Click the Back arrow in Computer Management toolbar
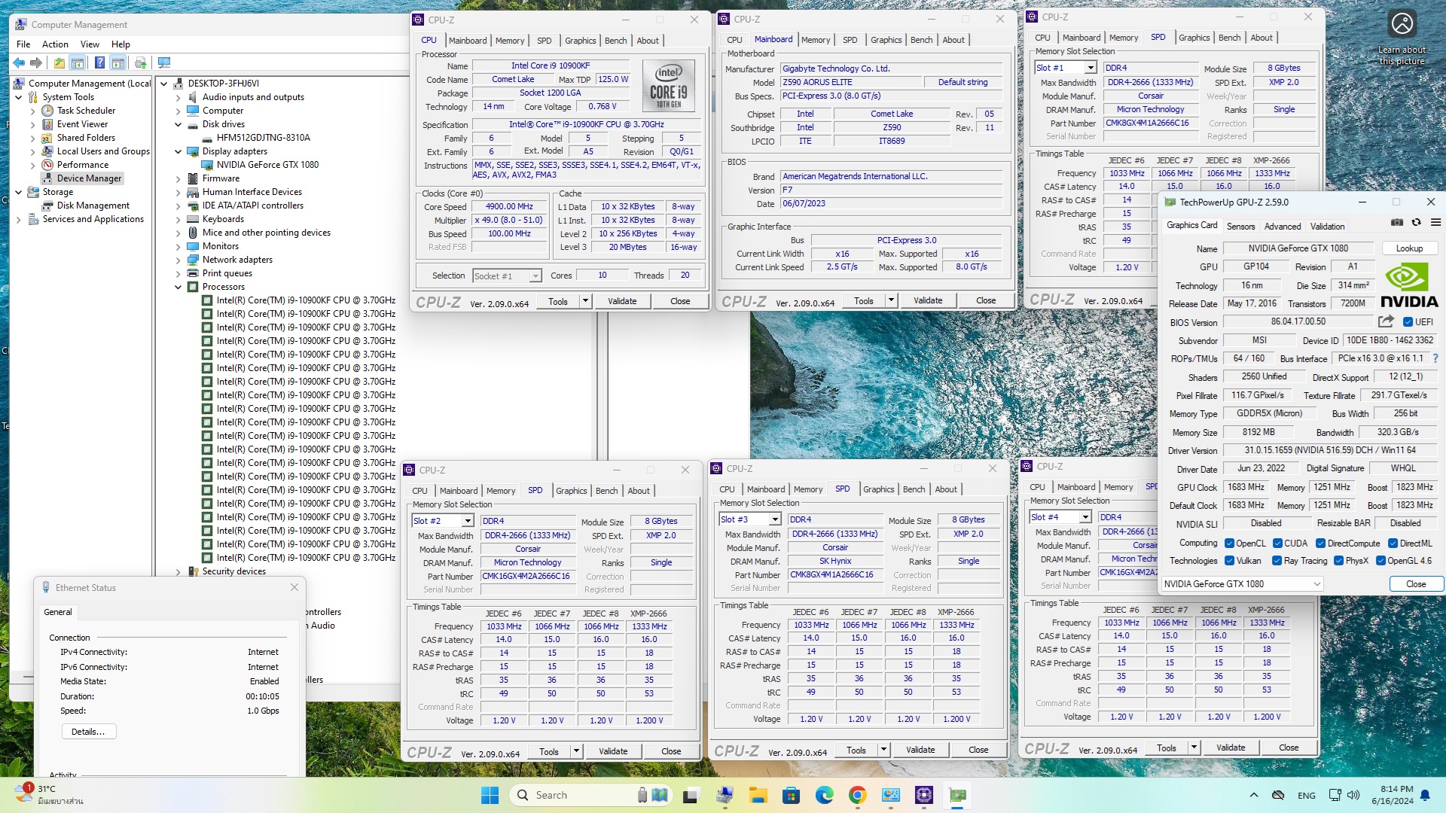 [x=19, y=63]
